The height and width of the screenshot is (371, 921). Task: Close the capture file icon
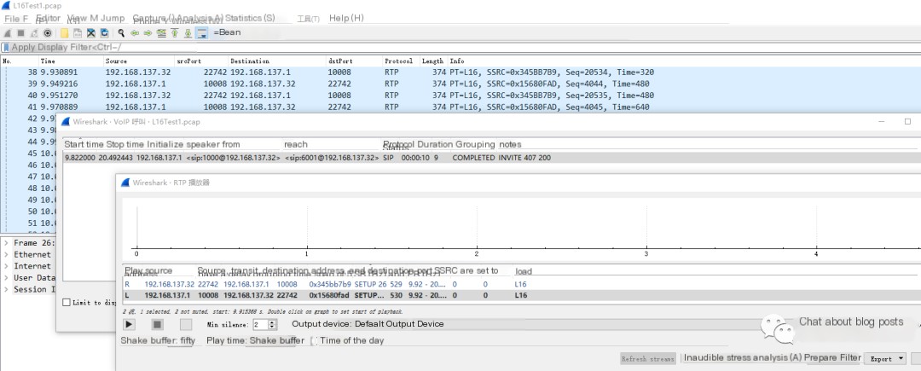(91, 33)
